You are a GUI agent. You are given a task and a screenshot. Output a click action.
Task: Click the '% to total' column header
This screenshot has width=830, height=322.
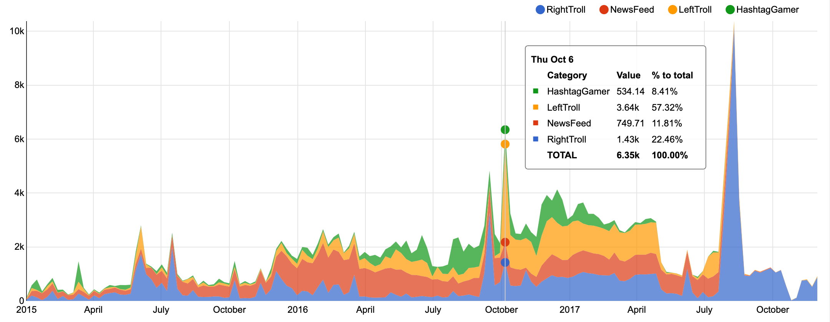[672, 75]
